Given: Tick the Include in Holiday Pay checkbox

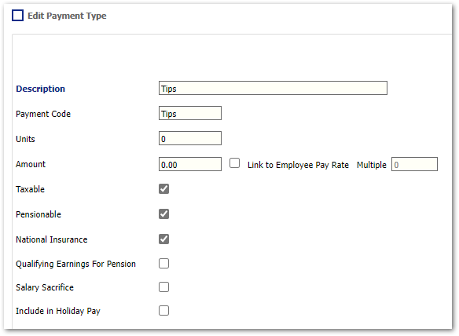Looking at the screenshot, I should click(164, 311).
